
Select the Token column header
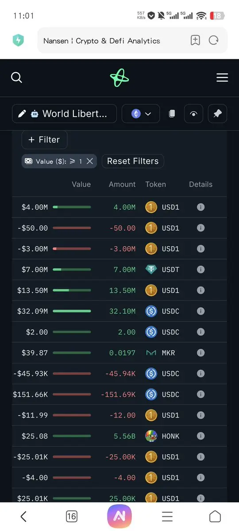(x=156, y=184)
